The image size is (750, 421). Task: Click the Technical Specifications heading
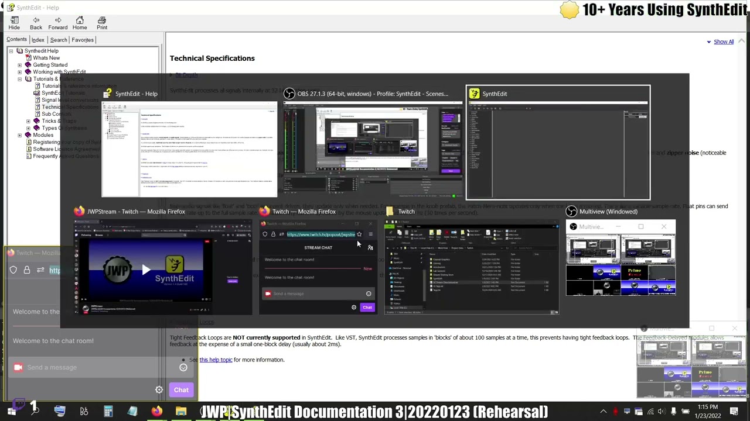click(x=212, y=58)
